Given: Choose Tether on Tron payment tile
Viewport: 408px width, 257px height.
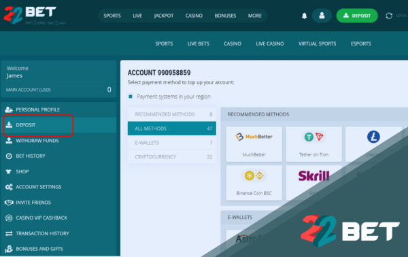Looking at the screenshot, I should tap(313, 144).
